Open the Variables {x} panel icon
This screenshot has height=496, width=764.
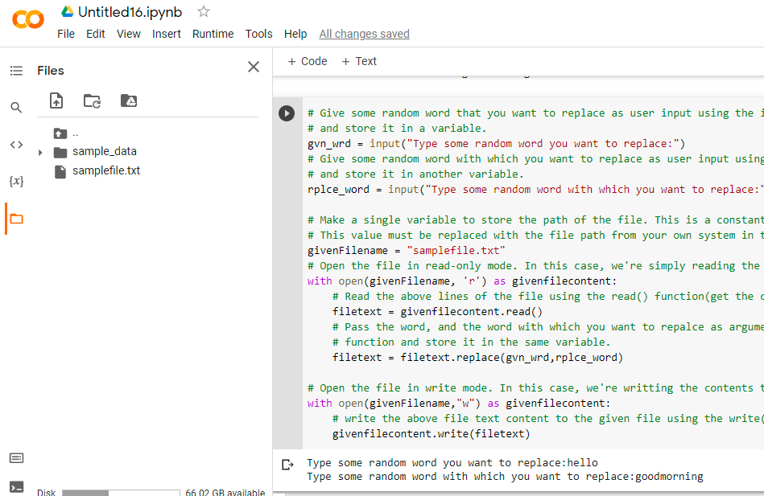coord(16,181)
